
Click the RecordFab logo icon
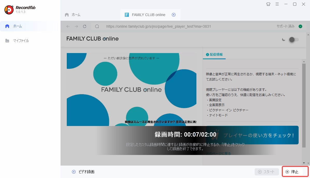pyautogui.click(x=9, y=10)
